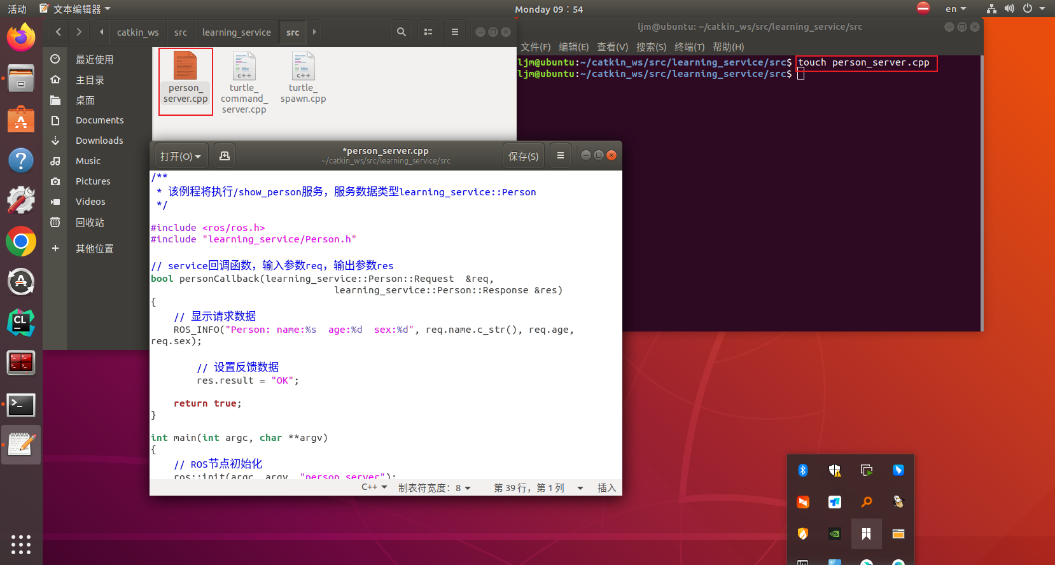
Task: Click the orange flame shield tray icon
Action: click(x=803, y=534)
